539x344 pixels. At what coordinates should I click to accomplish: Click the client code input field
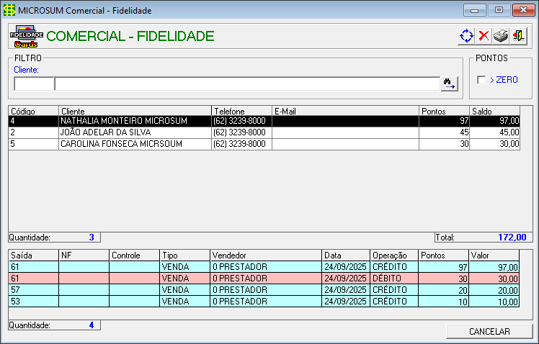(34, 83)
